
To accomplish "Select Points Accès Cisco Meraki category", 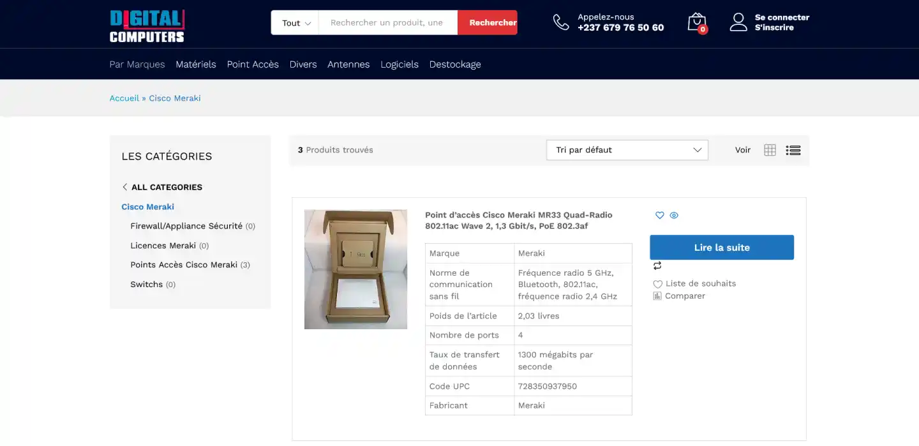I will click(184, 265).
